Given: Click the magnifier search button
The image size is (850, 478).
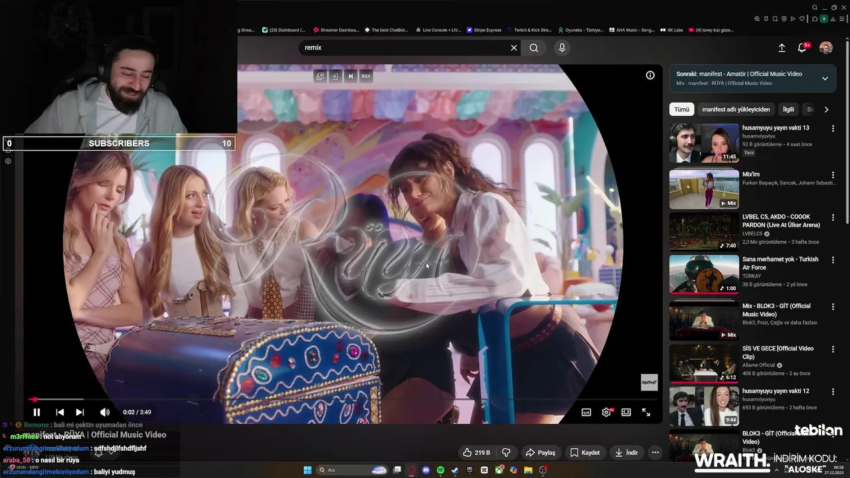Looking at the screenshot, I should tap(534, 48).
